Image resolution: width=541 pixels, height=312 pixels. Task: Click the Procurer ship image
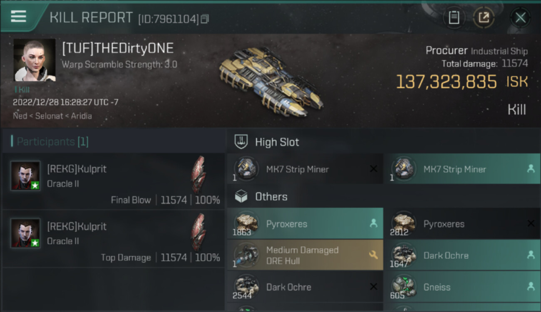coord(271,82)
